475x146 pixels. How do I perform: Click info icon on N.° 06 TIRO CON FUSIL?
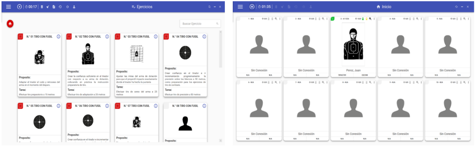[x=107, y=106]
